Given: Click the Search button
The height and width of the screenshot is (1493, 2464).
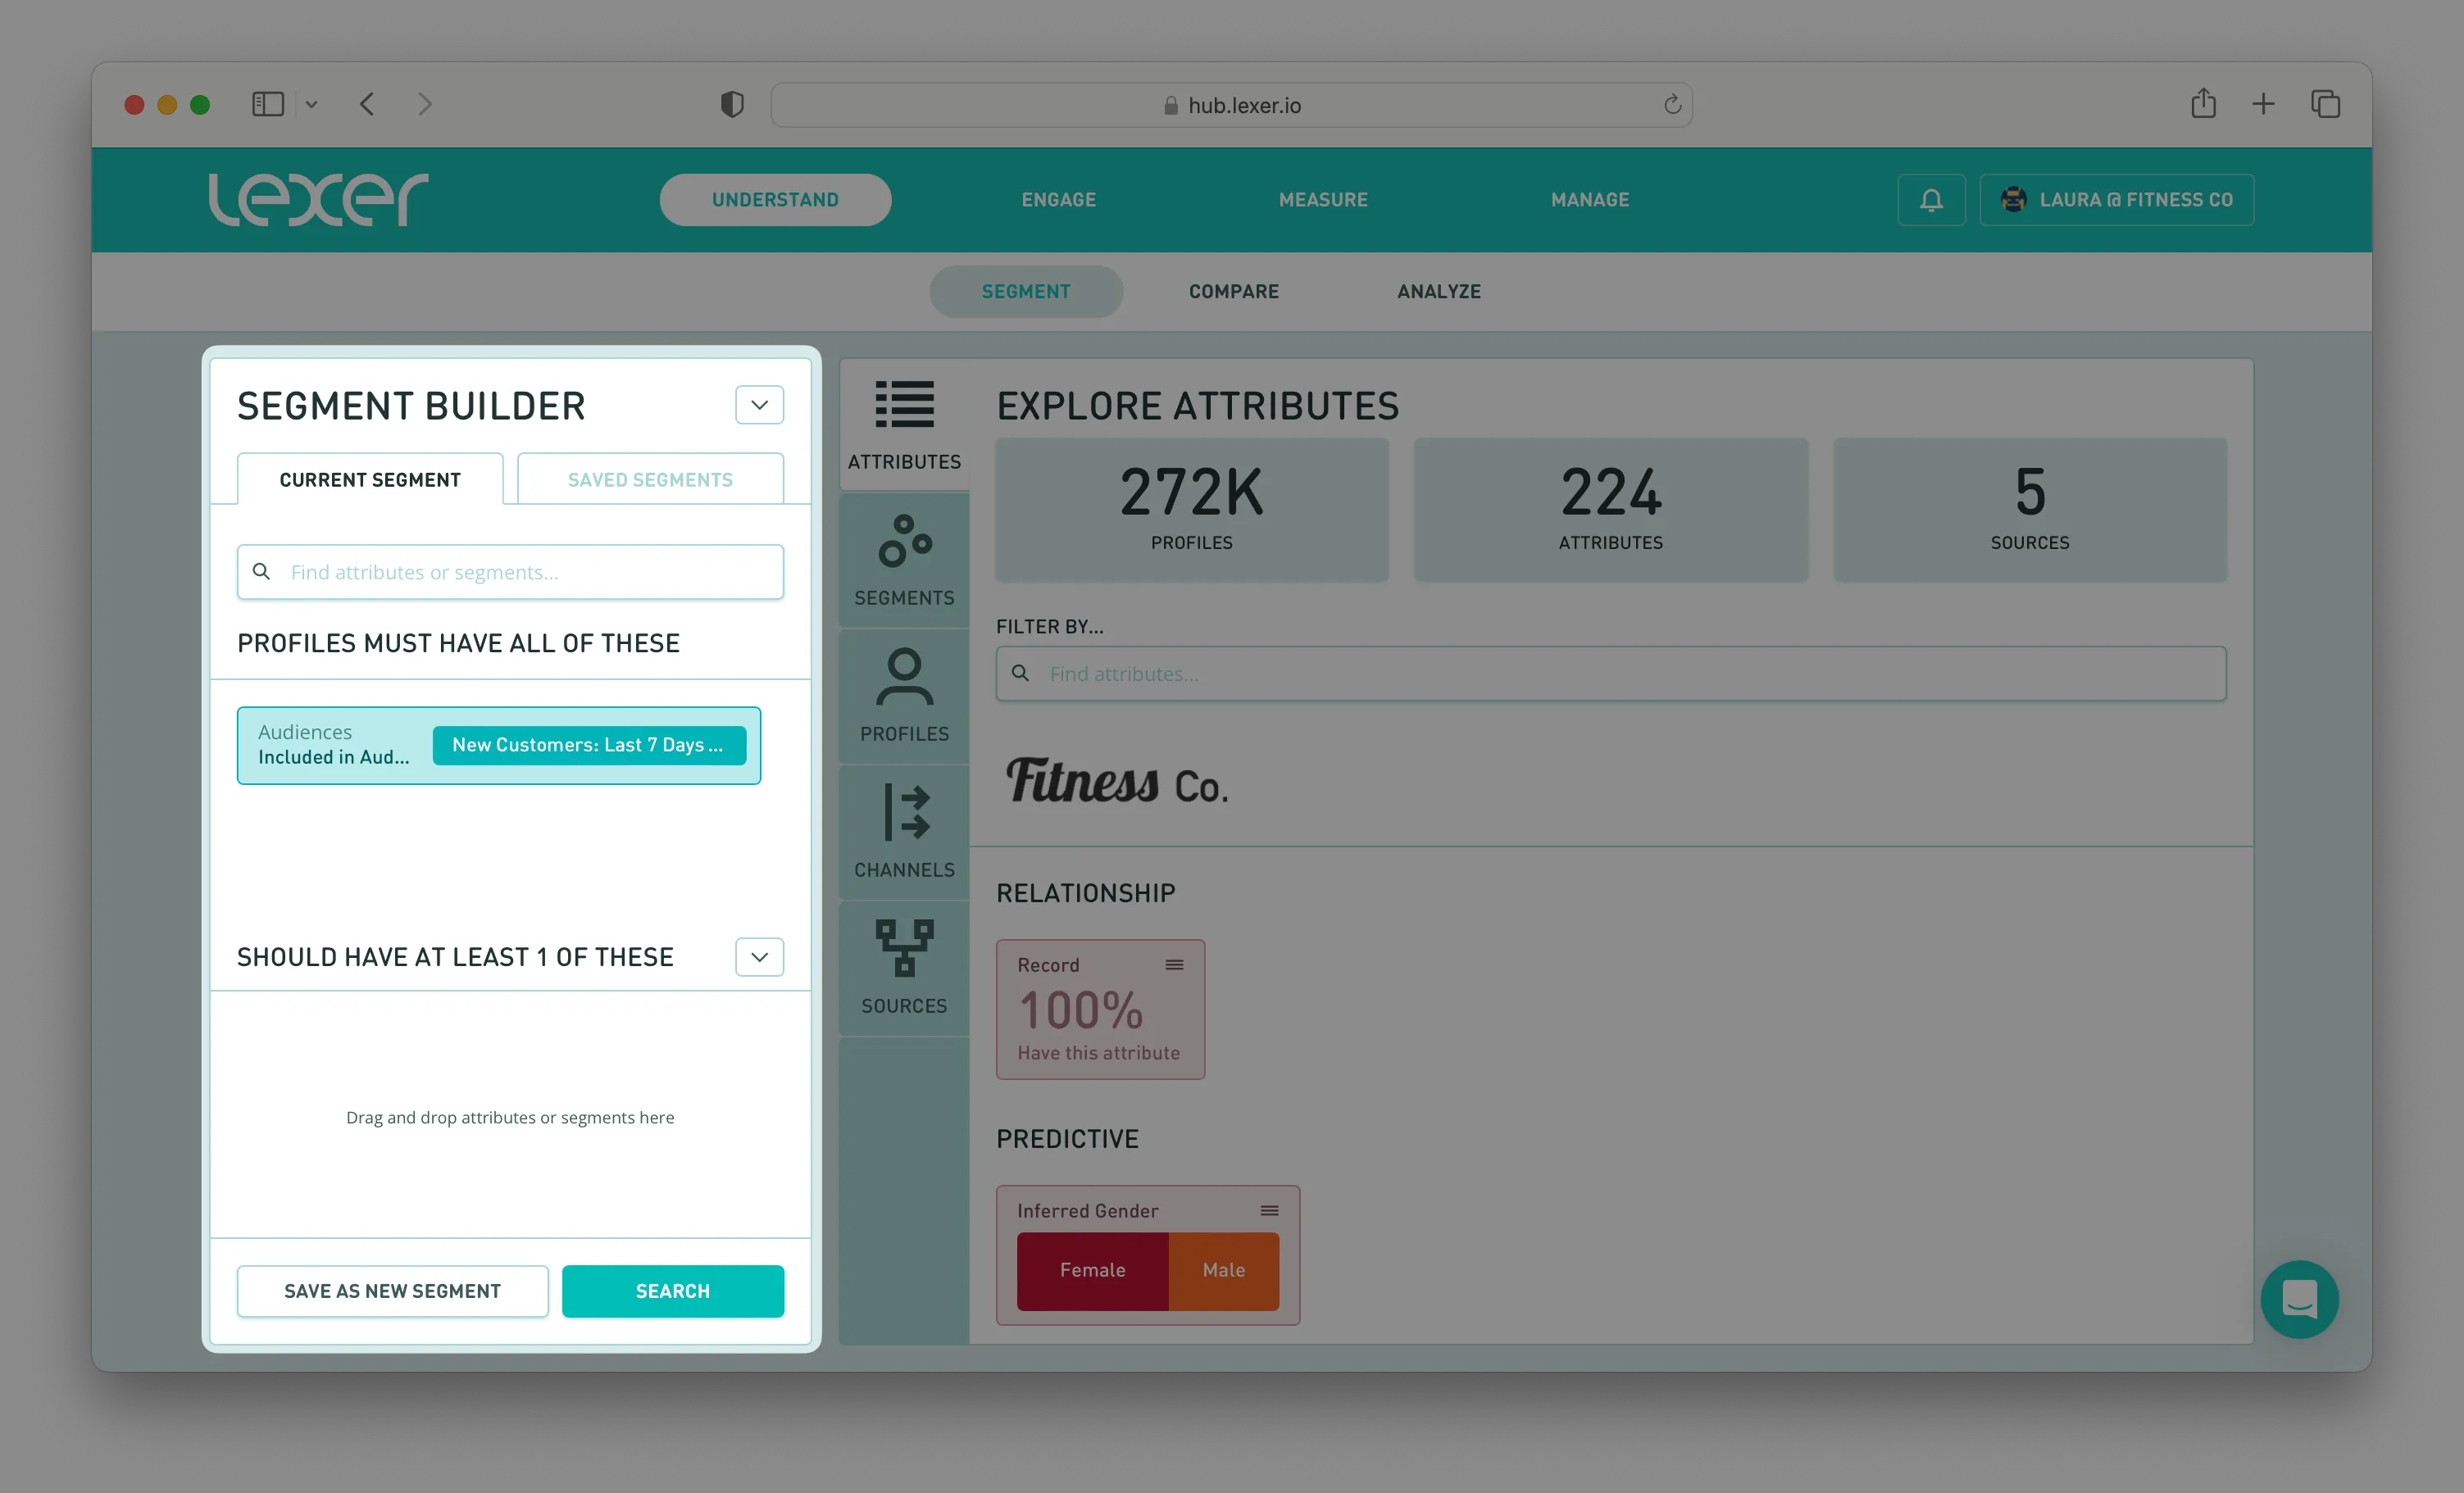Looking at the screenshot, I should click(x=672, y=1291).
